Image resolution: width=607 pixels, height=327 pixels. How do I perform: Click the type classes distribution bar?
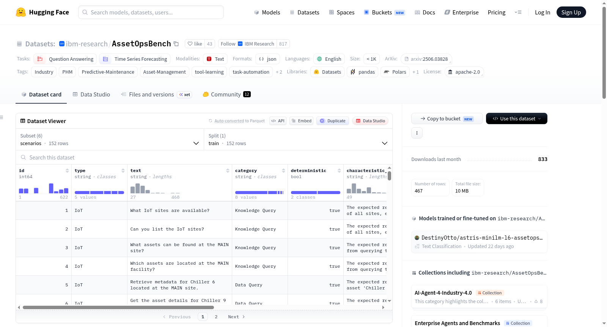[x=99, y=193]
